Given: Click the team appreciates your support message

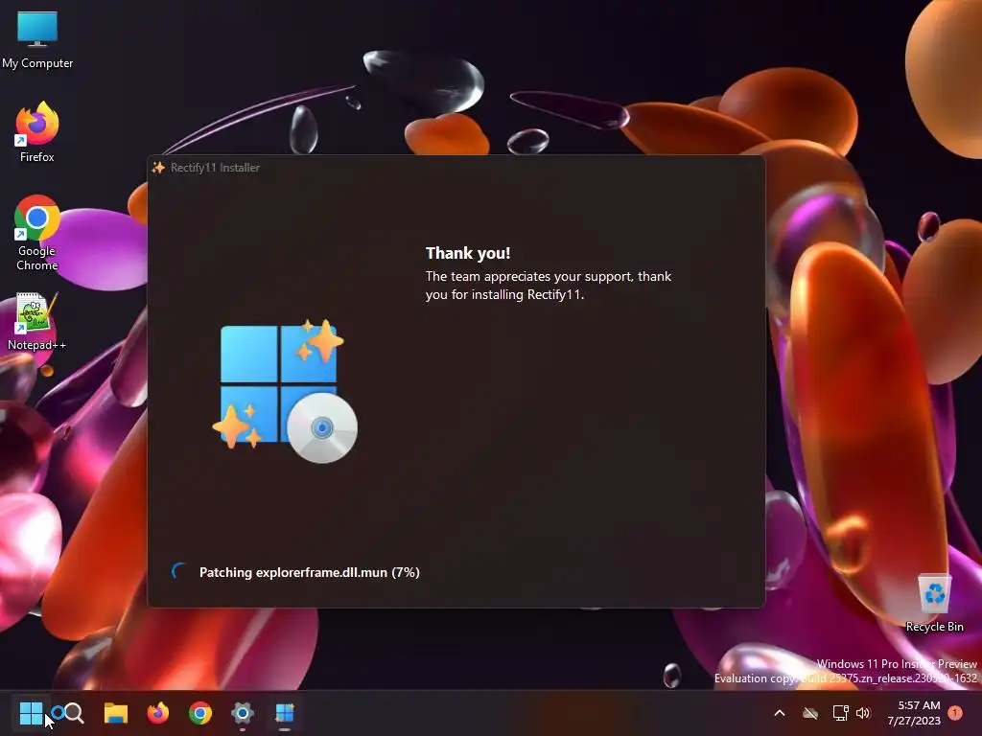Looking at the screenshot, I should 548,286.
